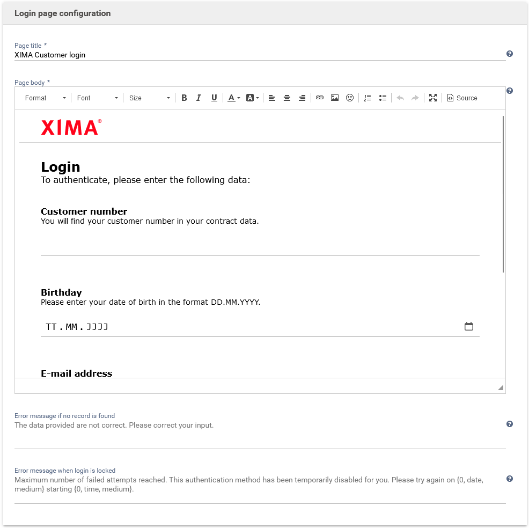
Task: Click the insert link icon
Action: (320, 98)
